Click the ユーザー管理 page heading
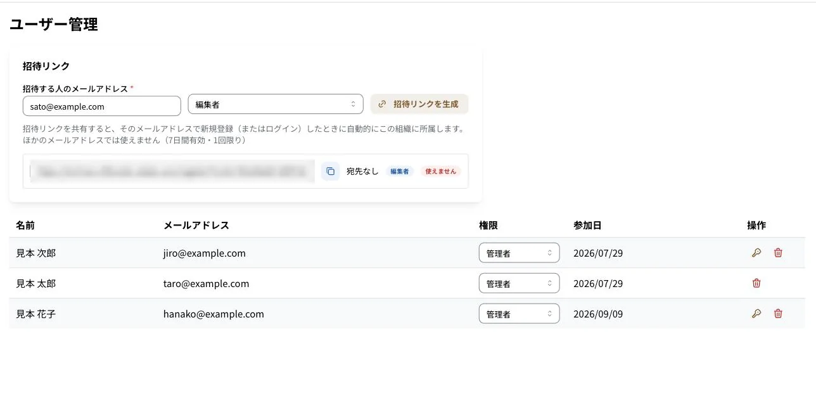 pos(54,25)
